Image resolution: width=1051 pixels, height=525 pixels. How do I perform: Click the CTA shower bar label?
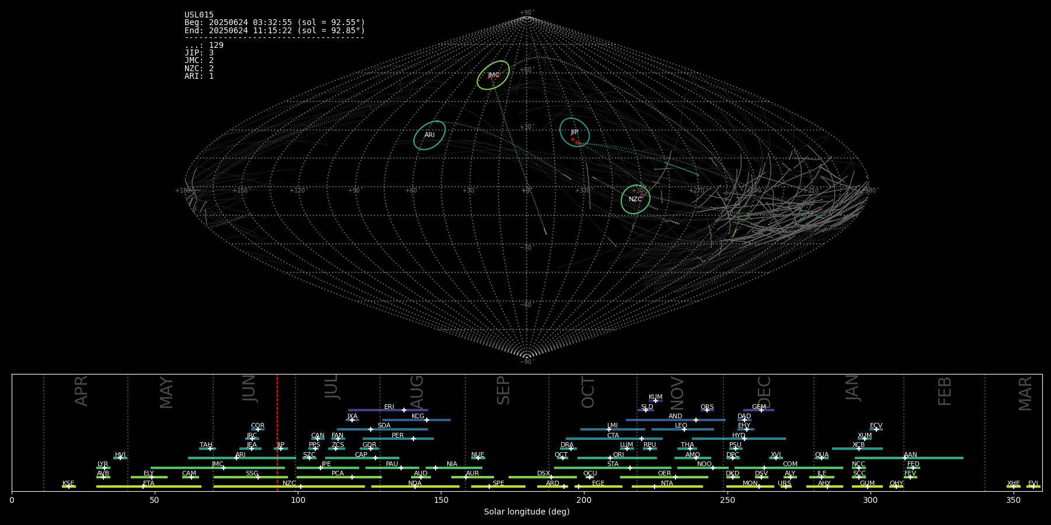[x=613, y=436]
